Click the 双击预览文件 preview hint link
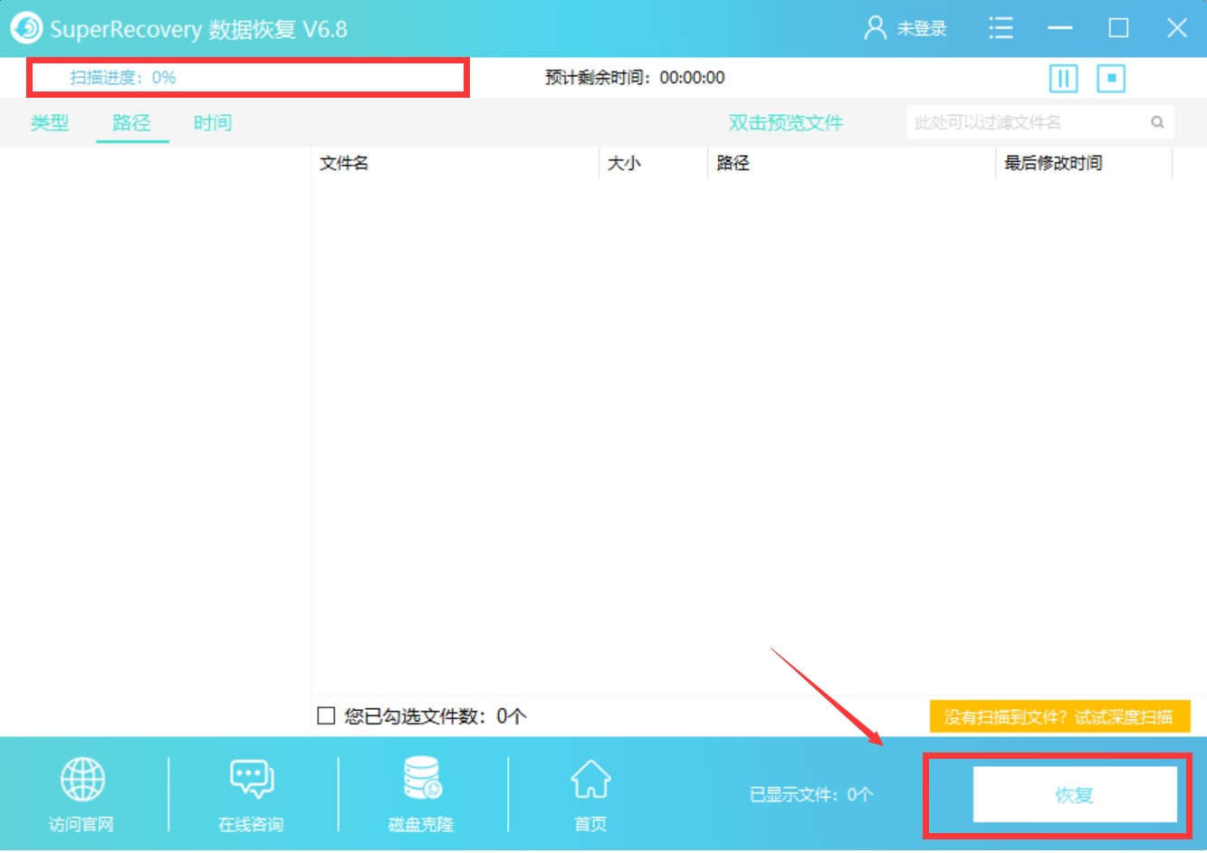 (784, 121)
